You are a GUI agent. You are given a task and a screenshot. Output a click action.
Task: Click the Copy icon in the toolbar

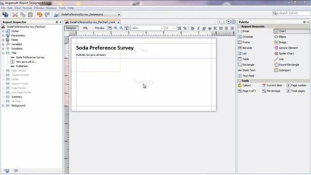coord(23,15)
